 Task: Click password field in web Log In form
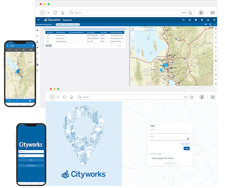pyautogui.click(x=170, y=139)
